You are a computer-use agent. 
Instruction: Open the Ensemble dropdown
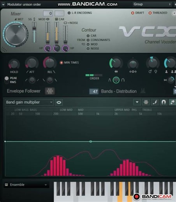(x=26, y=185)
